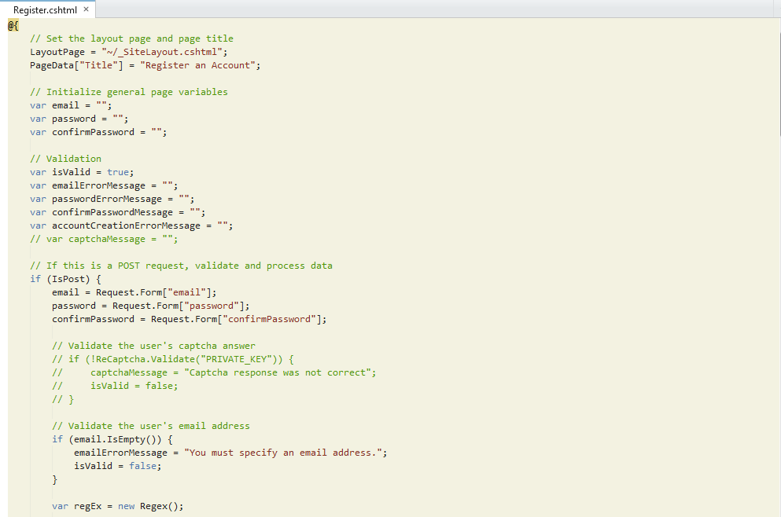
Task: Click Request.Form["confirmPassword"] assignment line
Action: coord(190,320)
